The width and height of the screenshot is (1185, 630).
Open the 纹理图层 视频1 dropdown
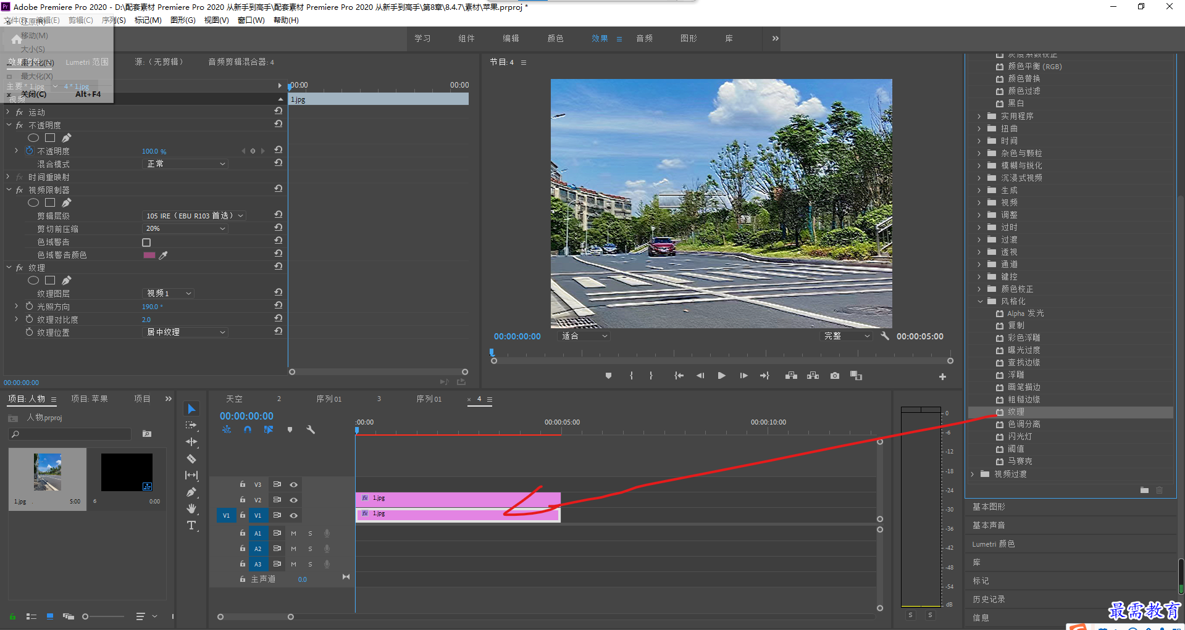coord(169,293)
